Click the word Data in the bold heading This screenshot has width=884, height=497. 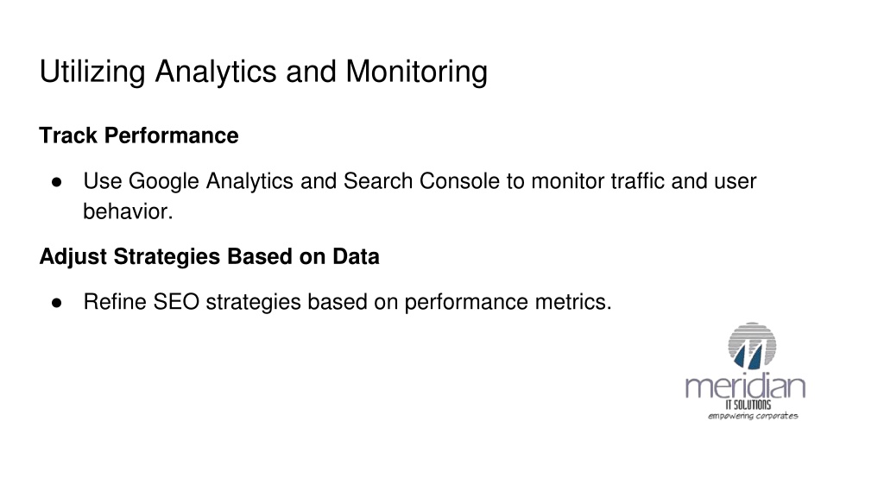click(x=356, y=257)
